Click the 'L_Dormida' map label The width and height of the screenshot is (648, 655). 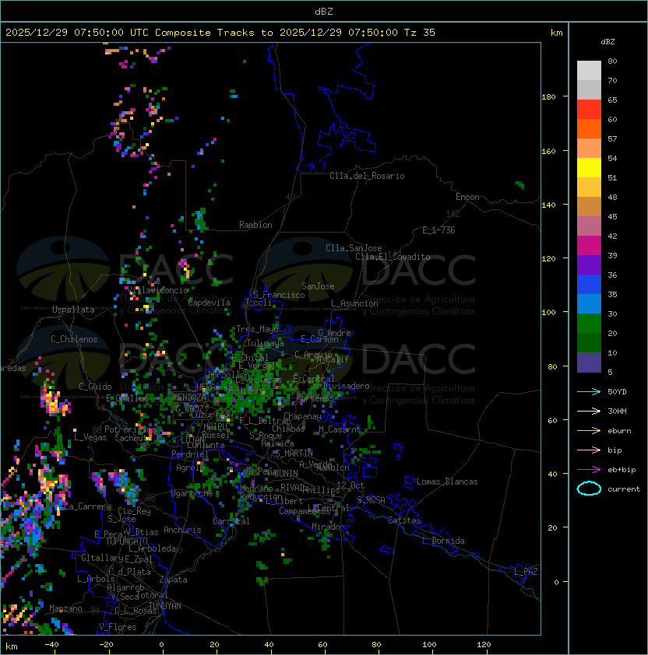[x=443, y=541]
